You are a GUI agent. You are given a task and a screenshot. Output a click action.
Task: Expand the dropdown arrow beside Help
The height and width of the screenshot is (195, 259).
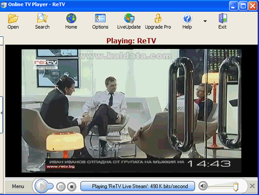[205, 21]
